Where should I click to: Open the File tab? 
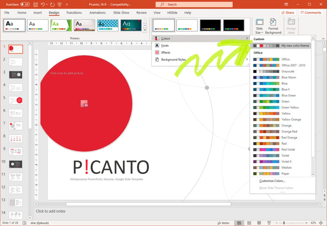7,13
